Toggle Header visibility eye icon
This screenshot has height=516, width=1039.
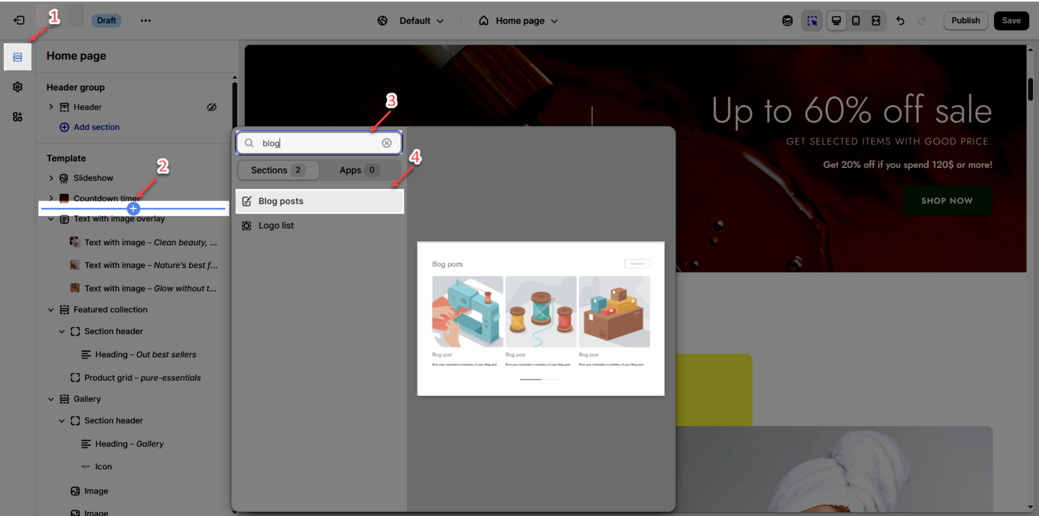pos(212,107)
